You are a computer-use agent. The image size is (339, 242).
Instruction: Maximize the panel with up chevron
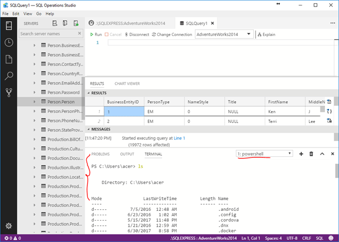coord(322,154)
